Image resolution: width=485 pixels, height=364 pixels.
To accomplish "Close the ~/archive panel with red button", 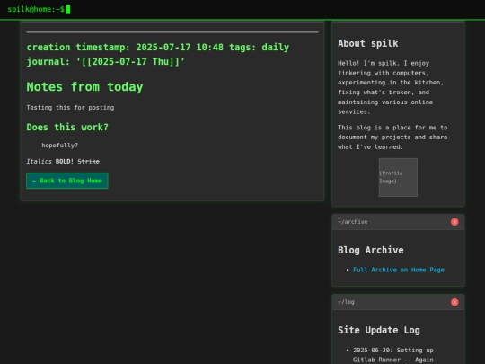I will pyautogui.click(x=454, y=222).
